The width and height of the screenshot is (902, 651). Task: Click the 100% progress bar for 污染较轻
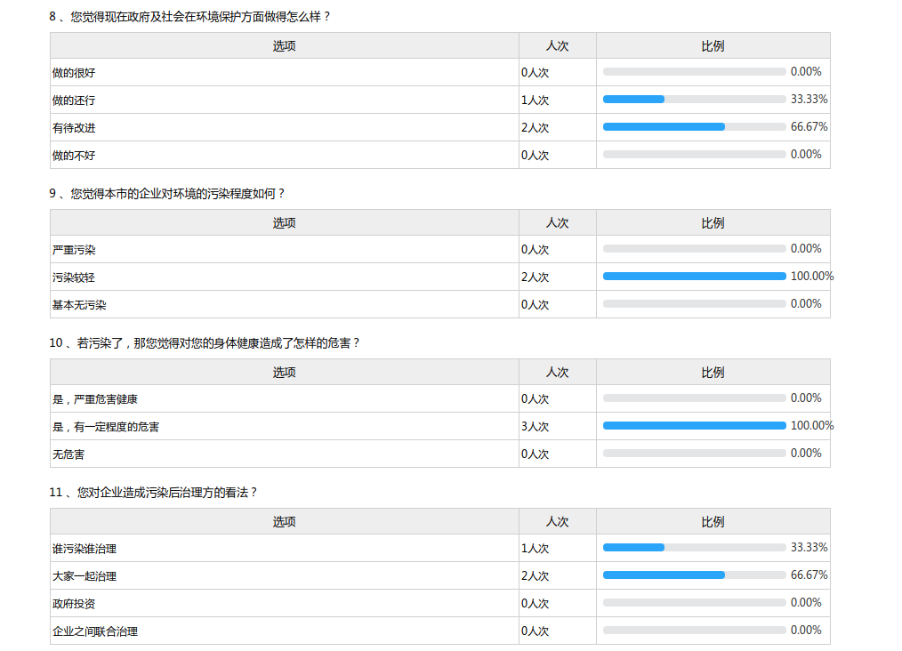[x=694, y=277]
